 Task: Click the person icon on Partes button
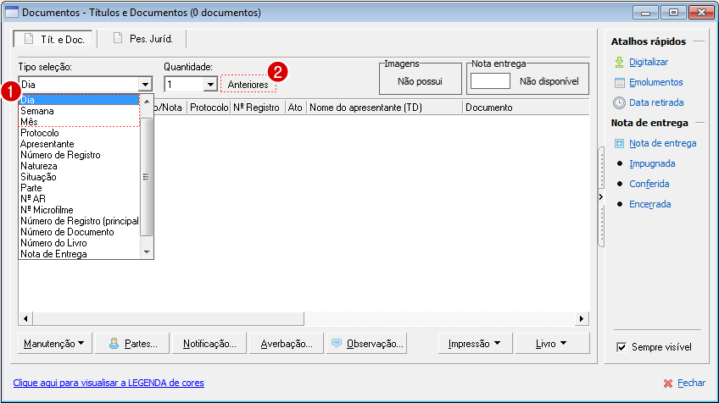113,344
